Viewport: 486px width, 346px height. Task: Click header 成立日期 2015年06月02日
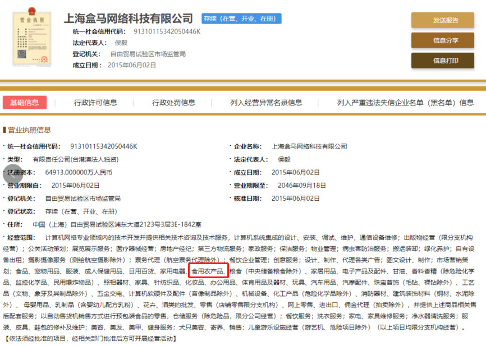click(x=132, y=65)
